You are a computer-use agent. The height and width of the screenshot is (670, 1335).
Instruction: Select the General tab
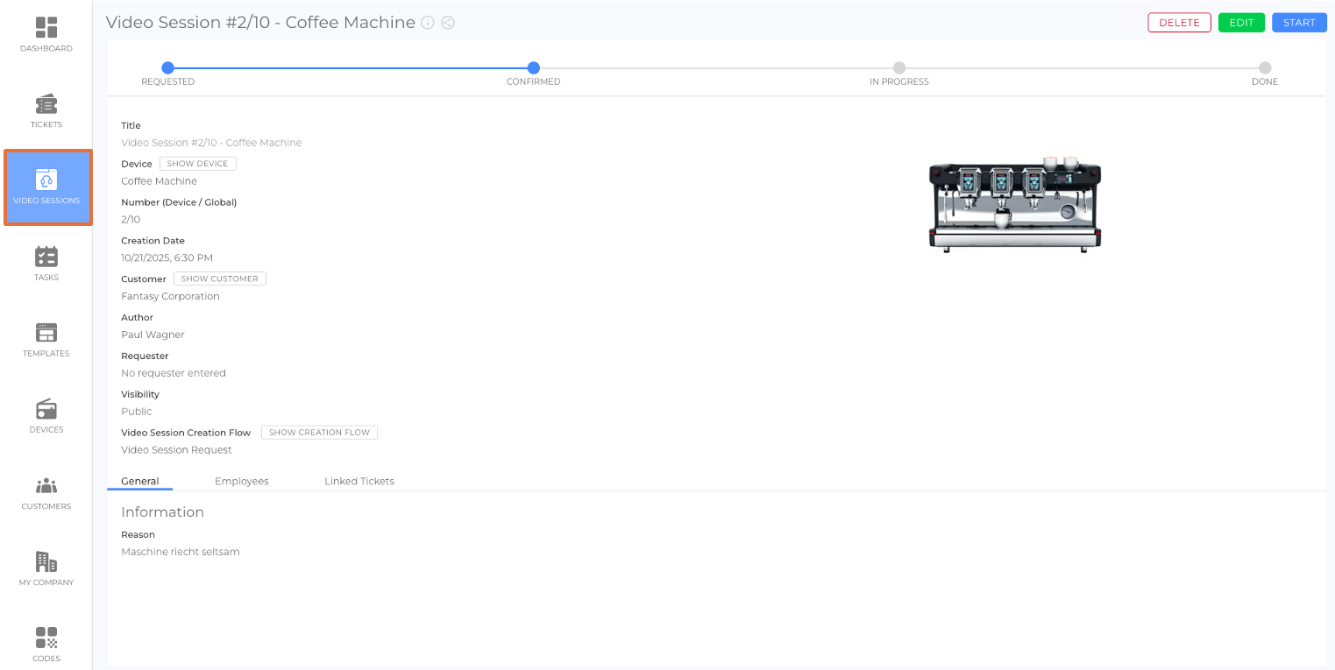140,481
